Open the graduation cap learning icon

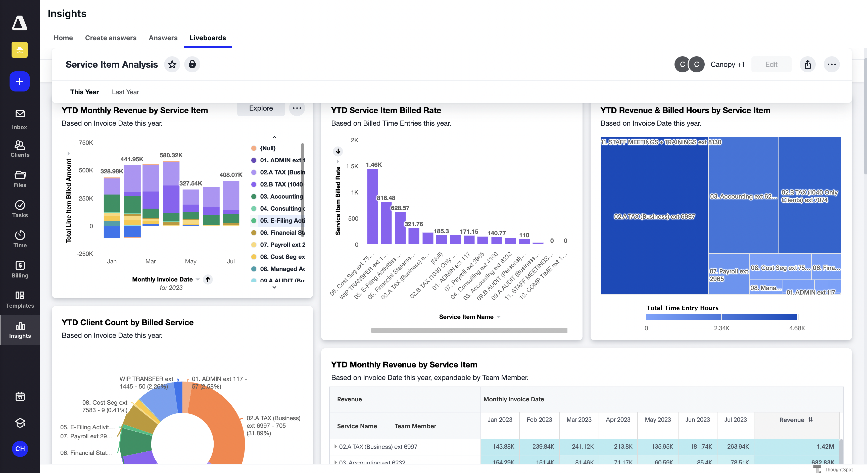click(x=20, y=423)
